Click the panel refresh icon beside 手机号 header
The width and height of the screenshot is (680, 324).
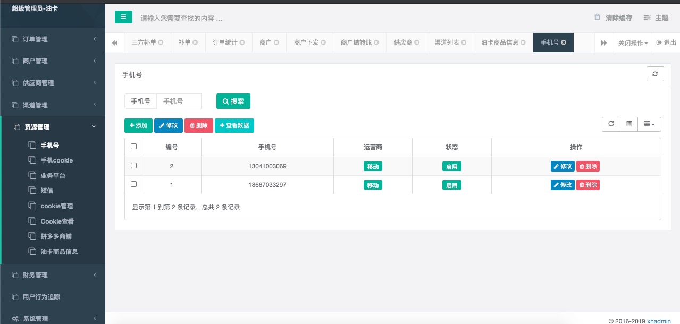(655, 74)
